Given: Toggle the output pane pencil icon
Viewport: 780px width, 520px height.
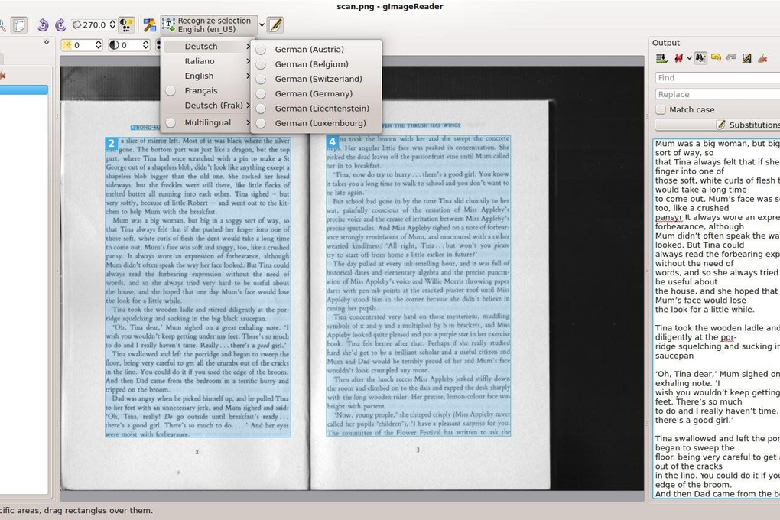Looking at the screenshot, I should (275, 25).
